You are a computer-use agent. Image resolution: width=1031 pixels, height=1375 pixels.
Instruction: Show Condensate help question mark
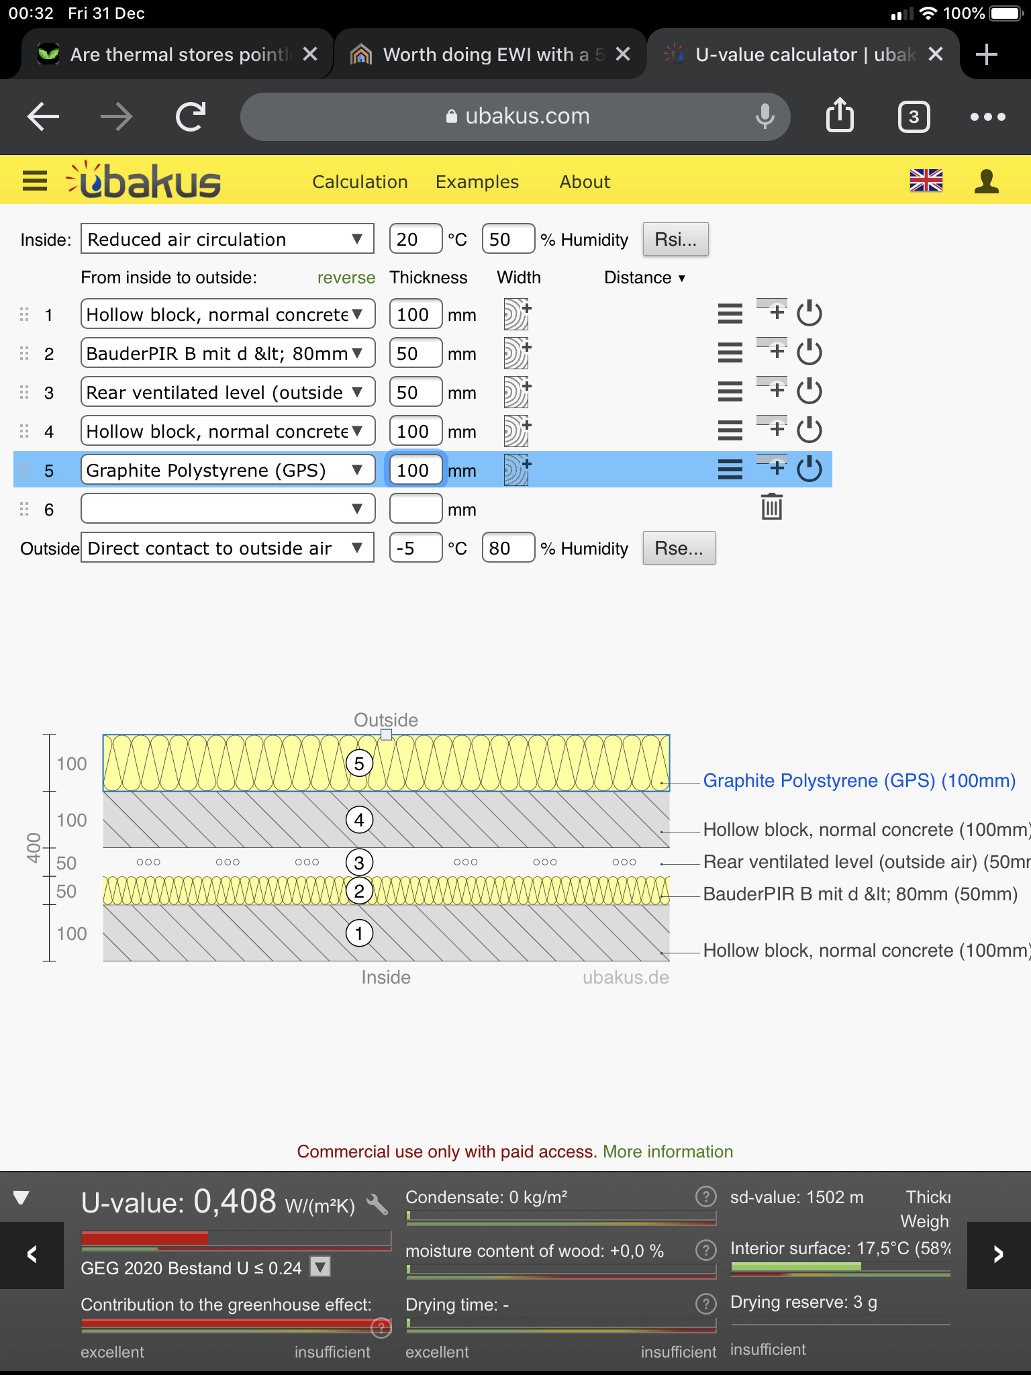705,1196
